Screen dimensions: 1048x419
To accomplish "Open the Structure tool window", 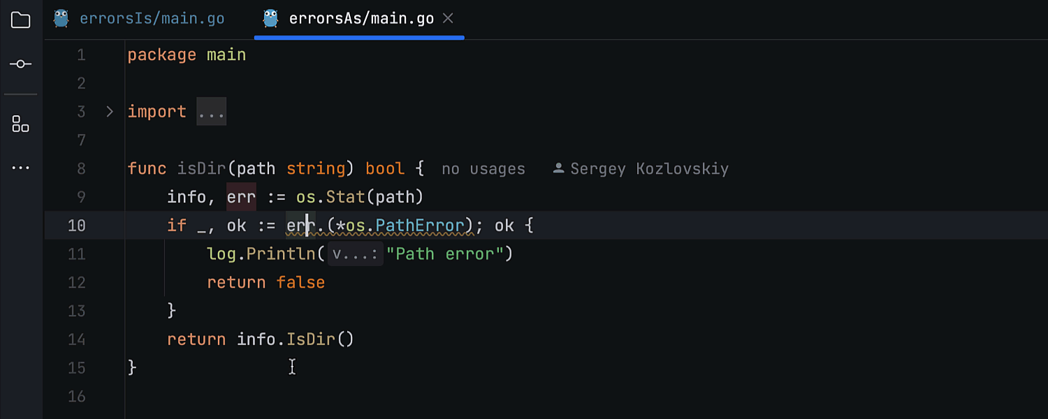I will pos(21,124).
